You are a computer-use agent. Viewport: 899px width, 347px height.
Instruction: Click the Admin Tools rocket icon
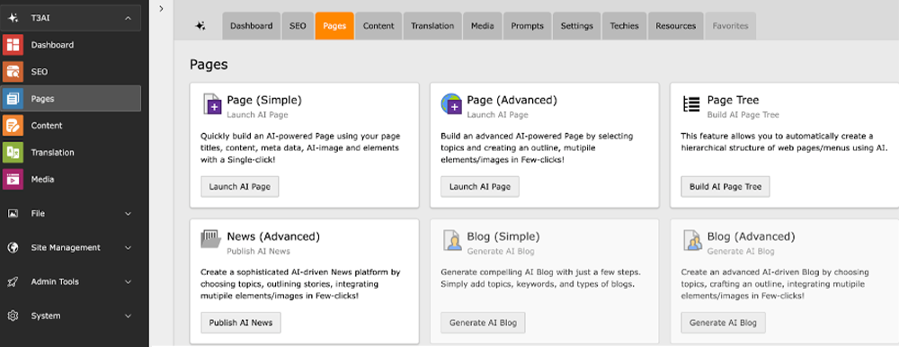pyautogui.click(x=13, y=281)
